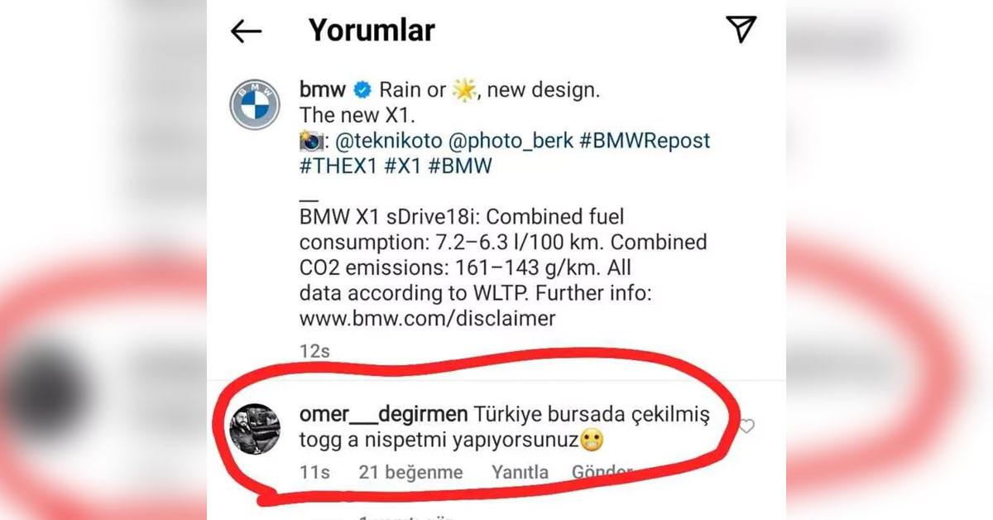Select the Yorumlar header title

[372, 31]
